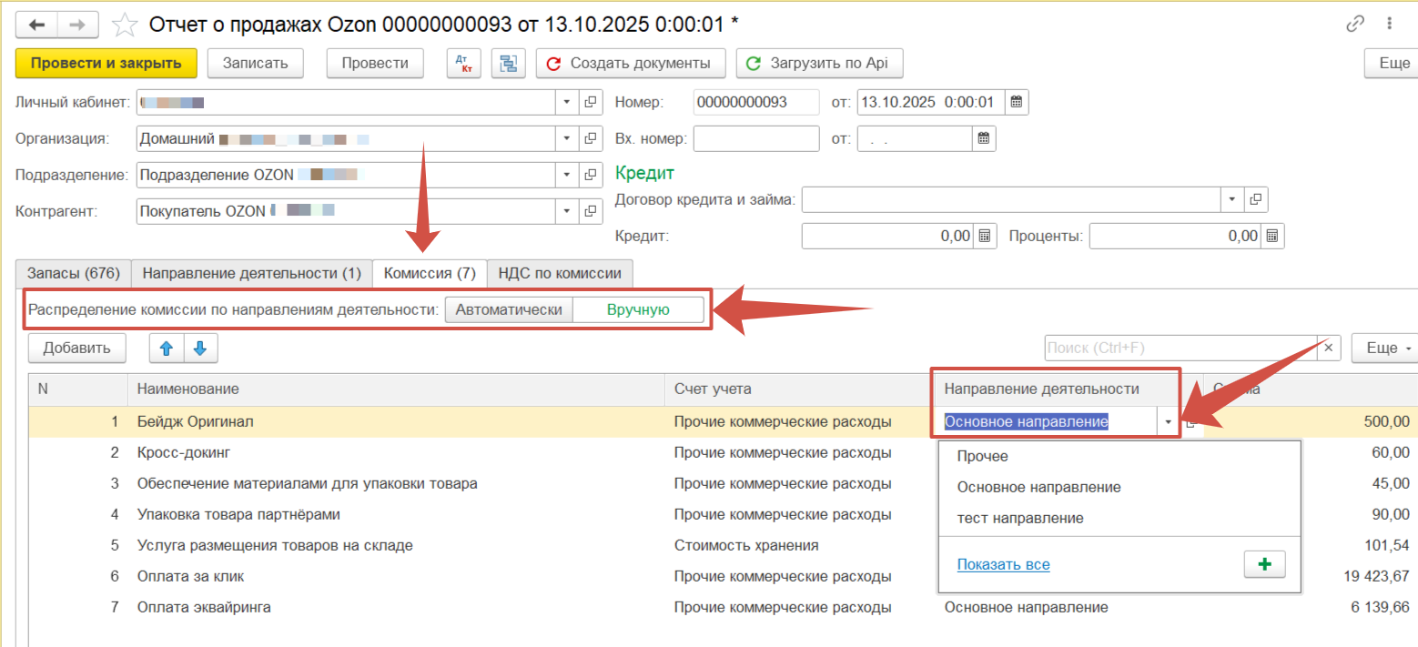Open Контрагент record form icon
Image resolution: width=1418 pixels, height=647 pixels.
pos(591,211)
